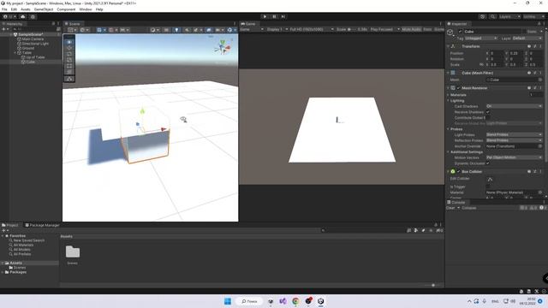Toggle Scene lighting lightbulb icon

(x=176, y=30)
